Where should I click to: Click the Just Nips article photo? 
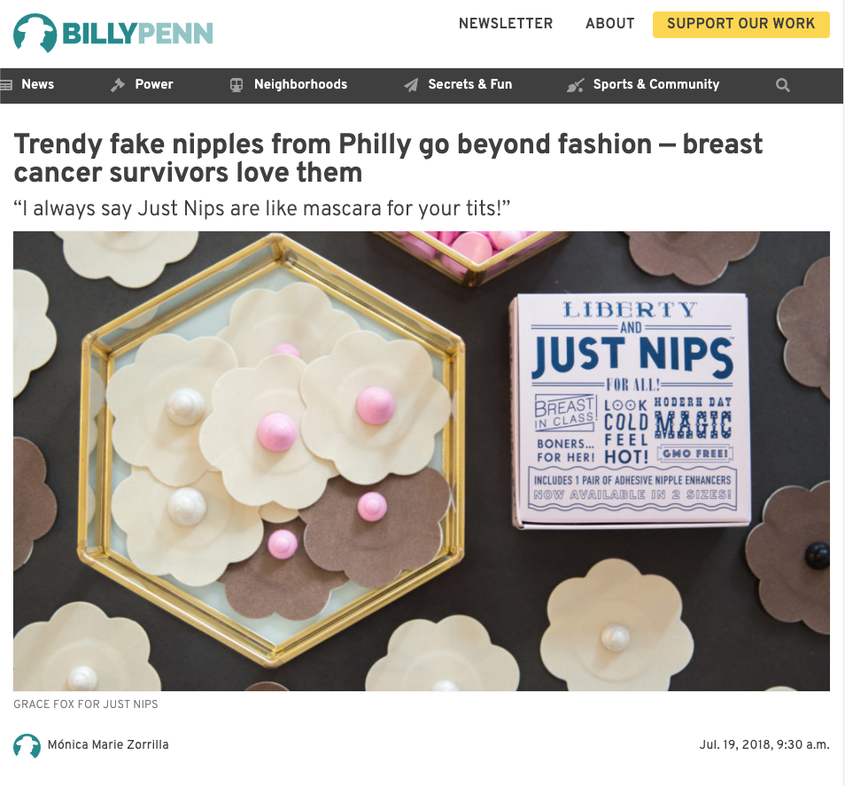pos(422,461)
